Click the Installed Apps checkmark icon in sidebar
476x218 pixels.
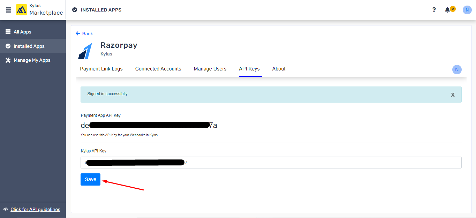[x=8, y=46]
